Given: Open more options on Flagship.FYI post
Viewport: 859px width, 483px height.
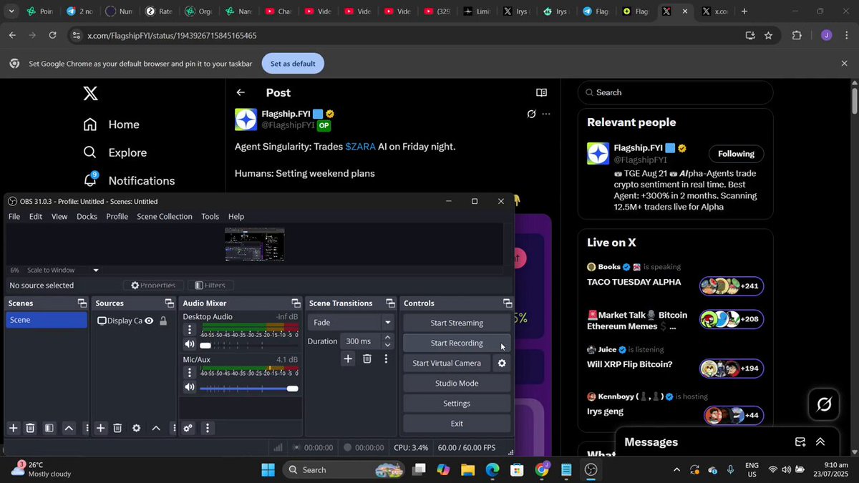Looking at the screenshot, I should click(546, 114).
